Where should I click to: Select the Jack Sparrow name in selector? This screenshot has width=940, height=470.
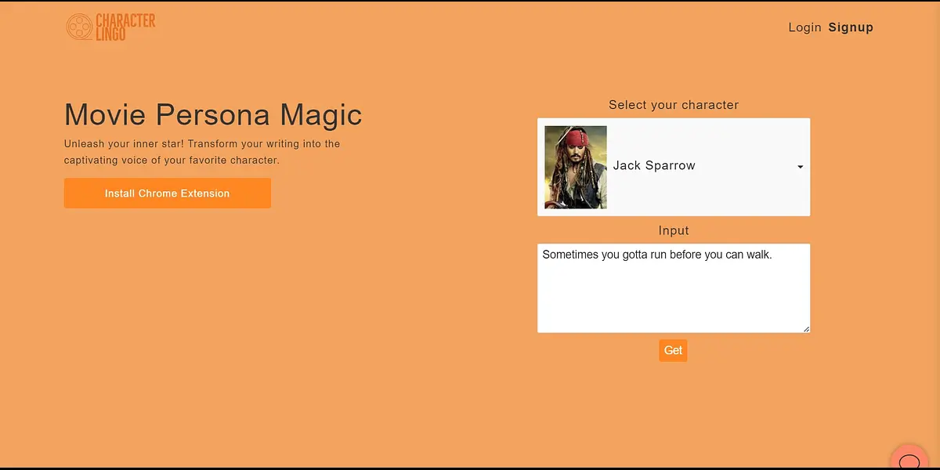(x=654, y=166)
